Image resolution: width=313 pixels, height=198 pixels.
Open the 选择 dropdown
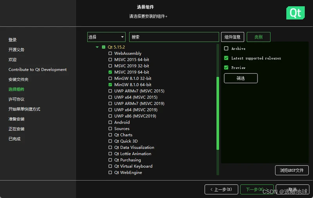[106, 37]
